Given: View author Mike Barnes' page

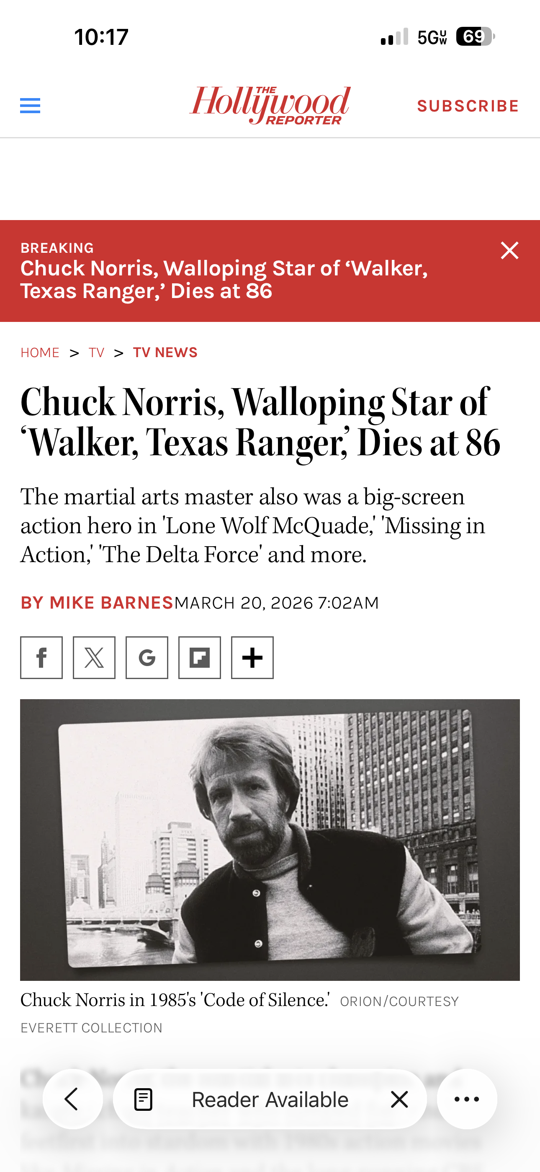Looking at the screenshot, I should [x=97, y=602].
